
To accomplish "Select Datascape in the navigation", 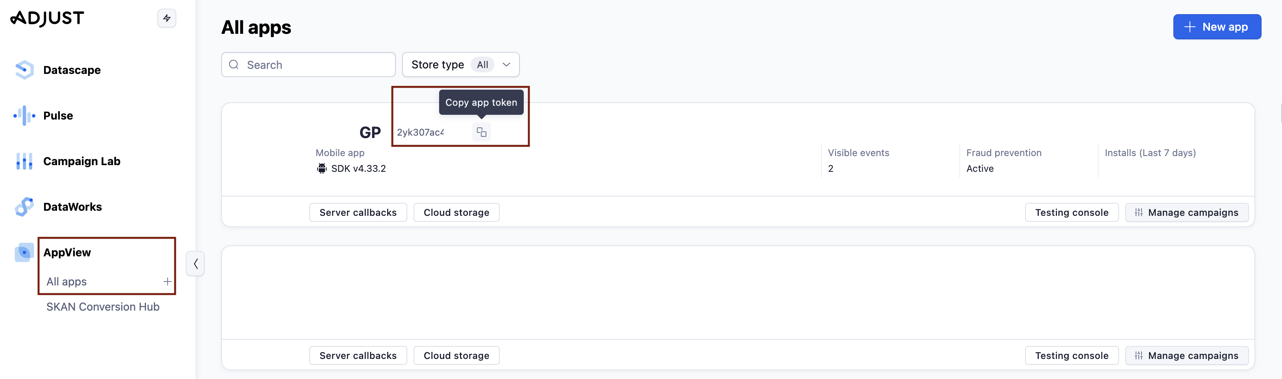I will point(72,70).
